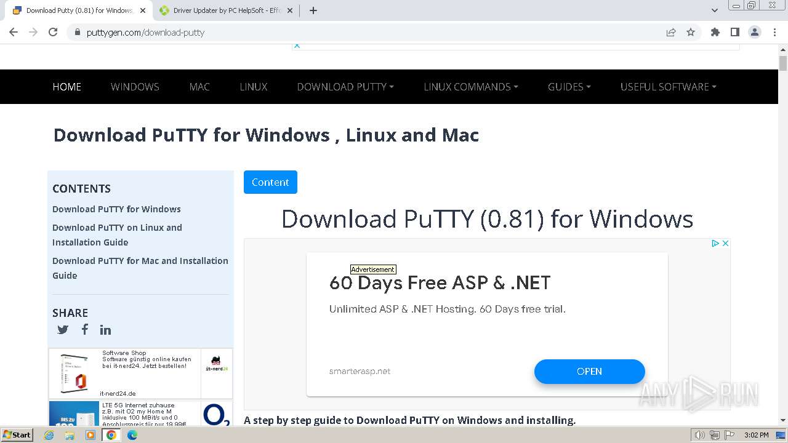The height and width of the screenshot is (443, 788).
Task: Share on Twitter icon
Action: (x=63, y=330)
